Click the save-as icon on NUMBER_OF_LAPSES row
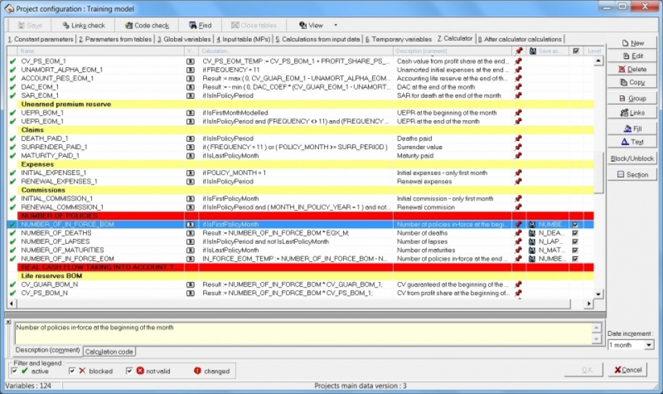This screenshot has height=394, width=663. pyautogui.click(x=532, y=242)
